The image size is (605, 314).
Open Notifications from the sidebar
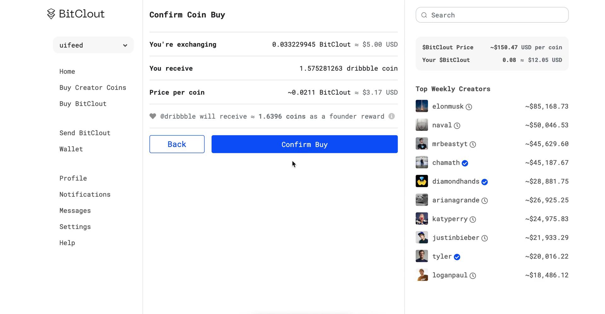tap(85, 194)
